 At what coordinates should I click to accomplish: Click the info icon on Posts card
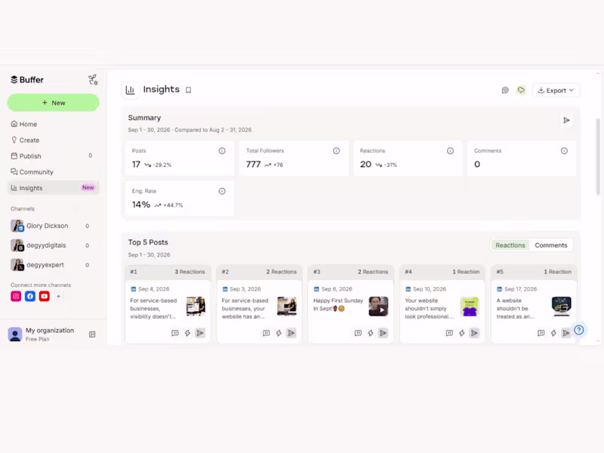coord(222,151)
